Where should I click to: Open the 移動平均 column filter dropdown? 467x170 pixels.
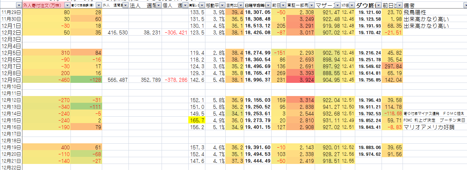coord(222,6)
